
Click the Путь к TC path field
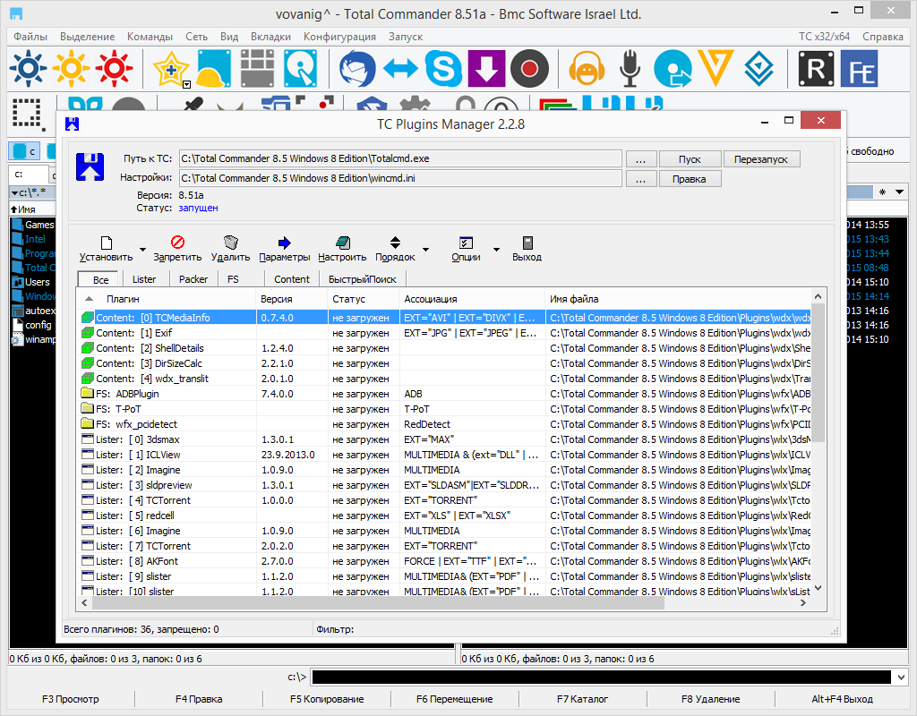399,158
